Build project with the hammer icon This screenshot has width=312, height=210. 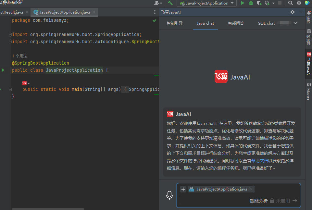(x=170, y=3)
